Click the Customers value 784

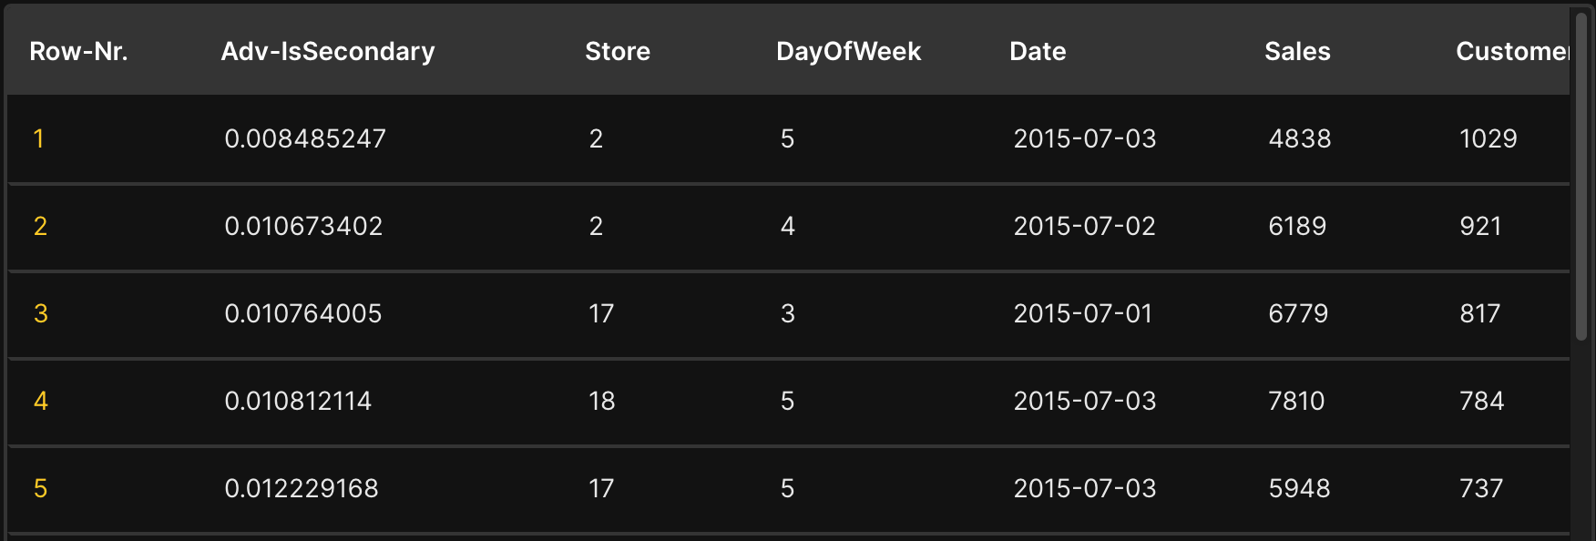click(x=1481, y=401)
